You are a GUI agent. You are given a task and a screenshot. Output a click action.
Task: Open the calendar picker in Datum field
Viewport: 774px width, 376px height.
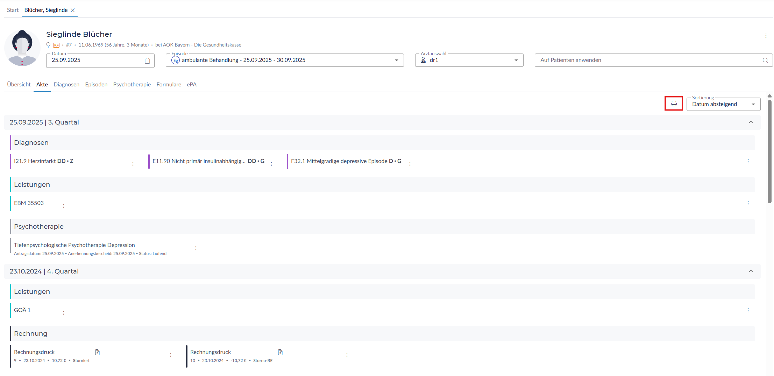[x=147, y=61]
